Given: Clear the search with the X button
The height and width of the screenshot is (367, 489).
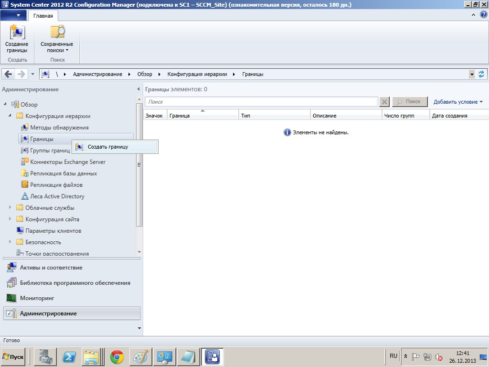Looking at the screenshot, I should tap(384, 102).
